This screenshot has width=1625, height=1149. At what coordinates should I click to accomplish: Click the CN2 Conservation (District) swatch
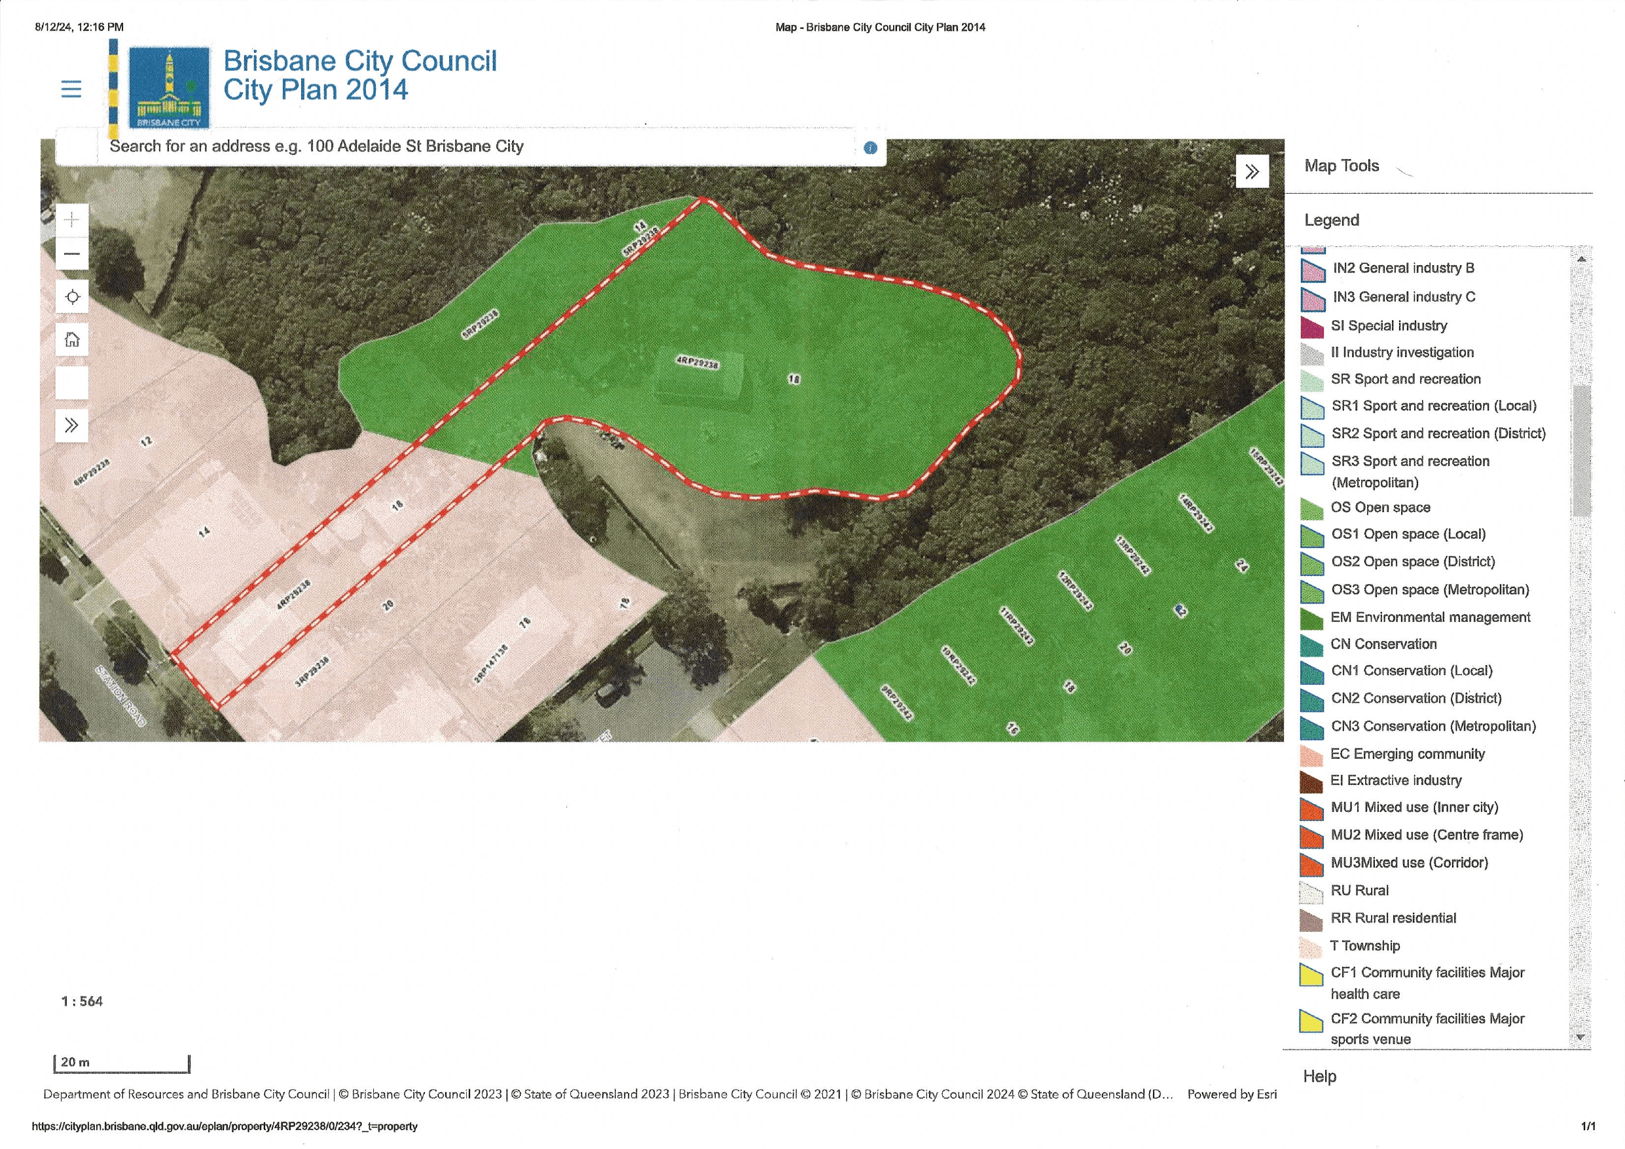click(1313, 700)
